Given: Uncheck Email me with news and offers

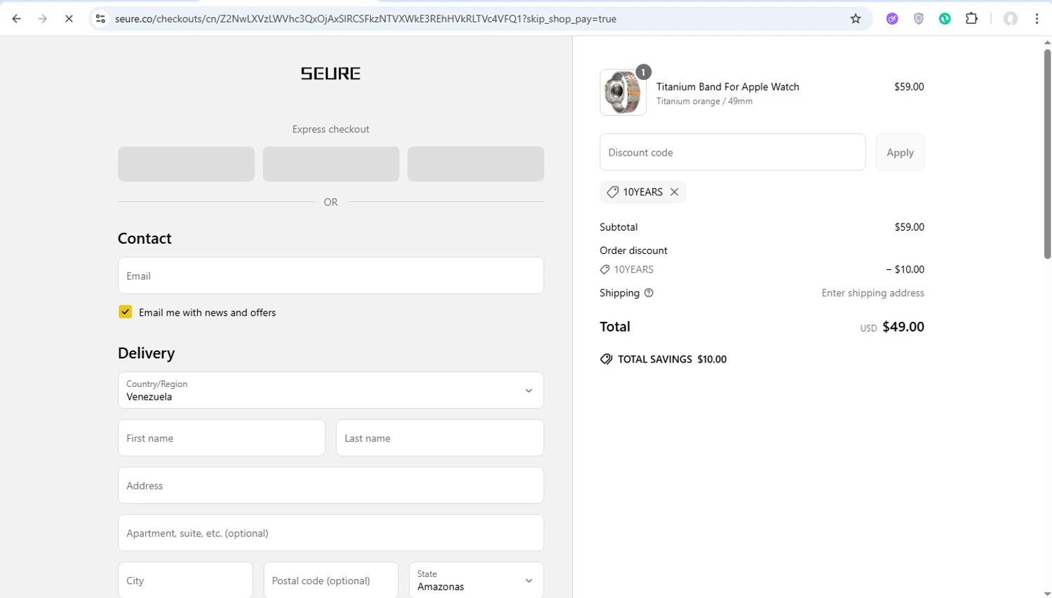Looking at the screenshot, I should click(125, 312).
